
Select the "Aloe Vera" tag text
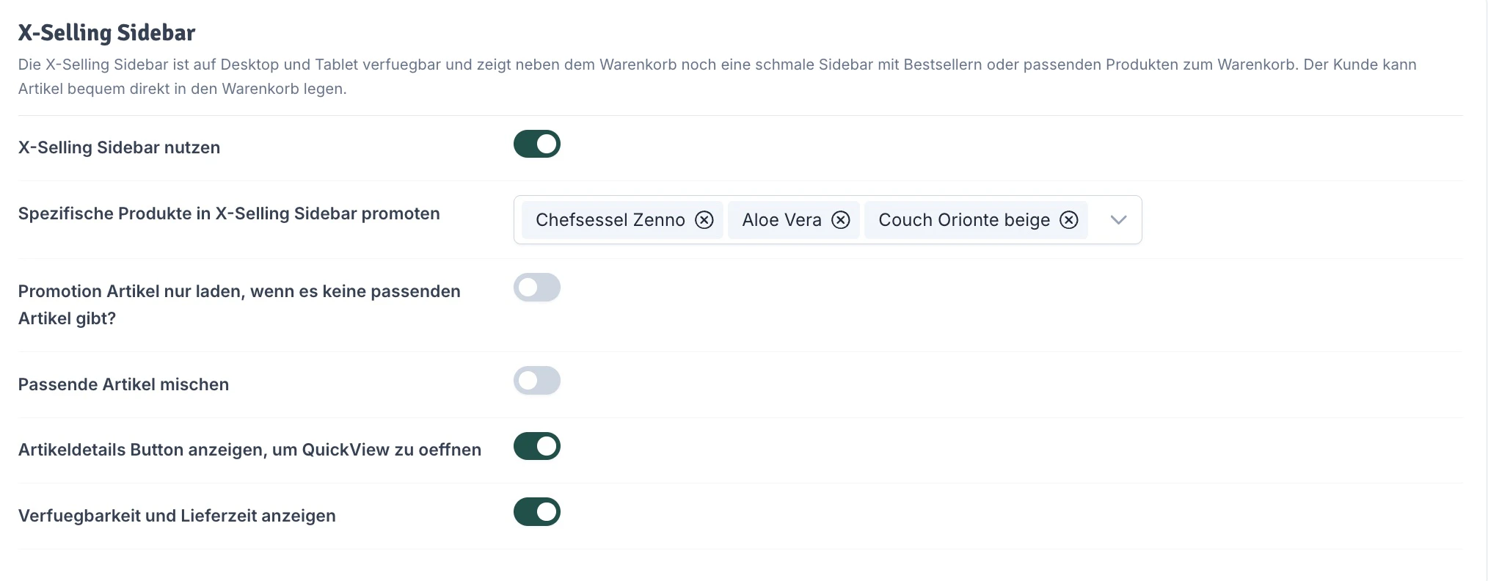pyautogui.click(x=781, y=219)
